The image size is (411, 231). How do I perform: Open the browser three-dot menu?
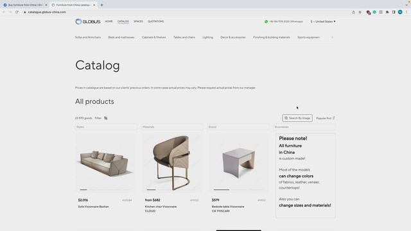(407, 12)
